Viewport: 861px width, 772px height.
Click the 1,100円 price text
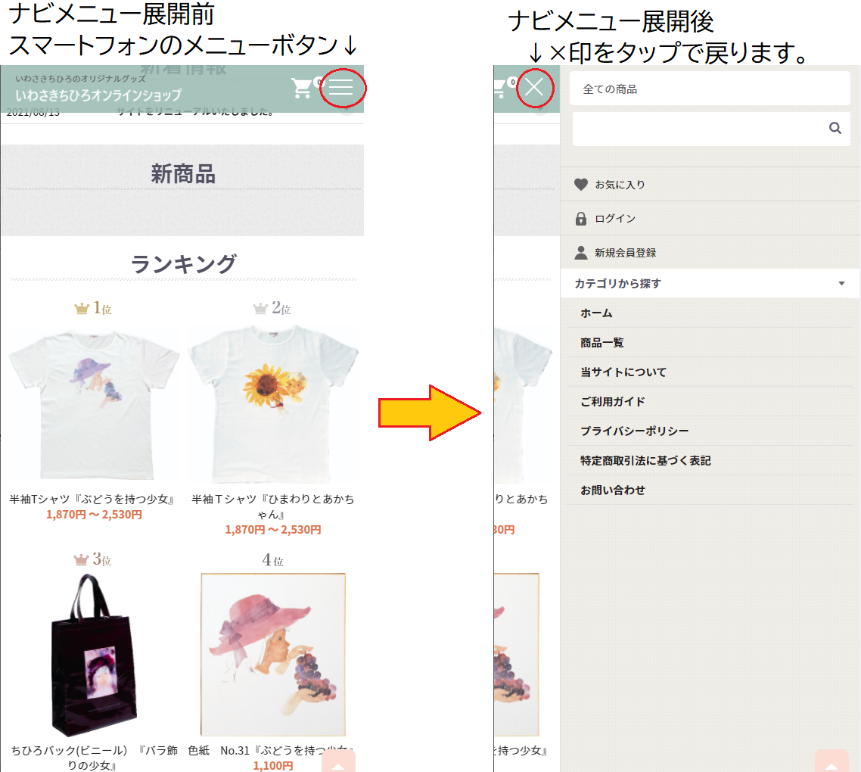(x=273, y=765)
